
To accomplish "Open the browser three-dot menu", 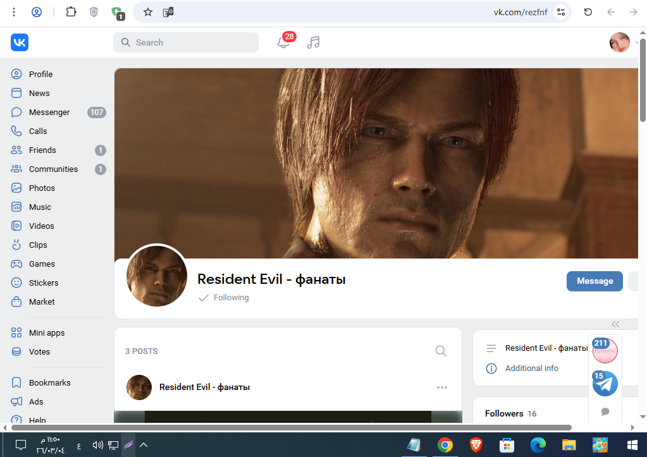I will click(x=14, y=13).
